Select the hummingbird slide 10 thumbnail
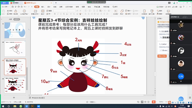The image size is (192, 108). 15,48
